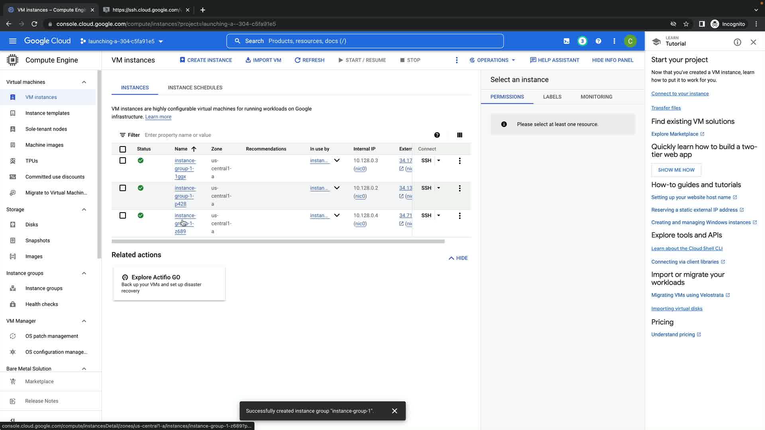Open the Monitoring tab in info panel
Screen dimensions: 765x430
[596, 97]
